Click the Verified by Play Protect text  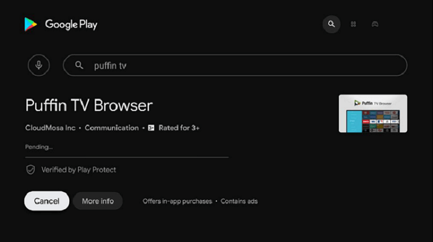[79, 170]
